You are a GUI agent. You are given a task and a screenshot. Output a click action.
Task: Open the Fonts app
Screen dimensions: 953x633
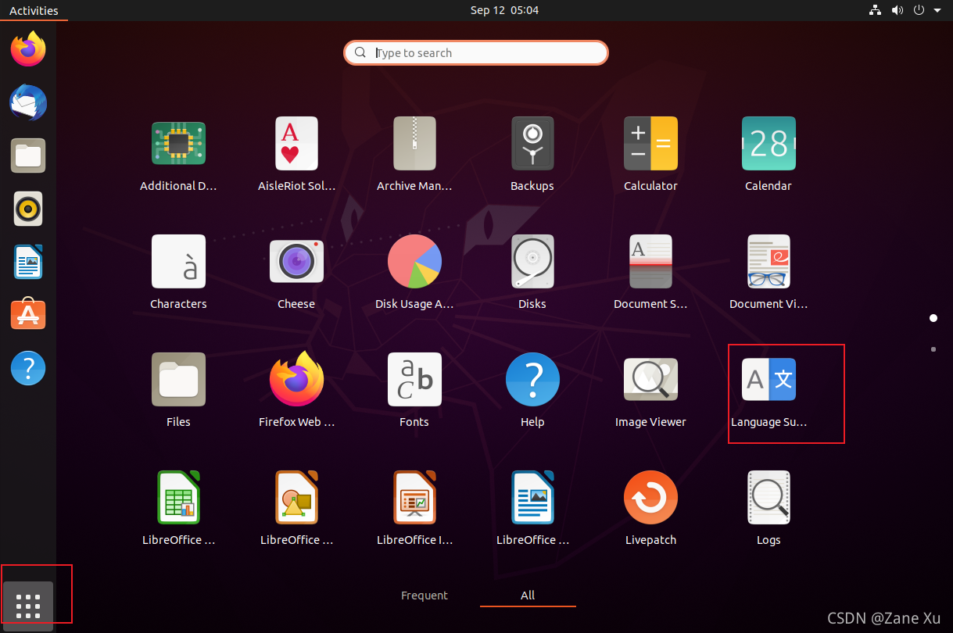[x=414, y=380]
